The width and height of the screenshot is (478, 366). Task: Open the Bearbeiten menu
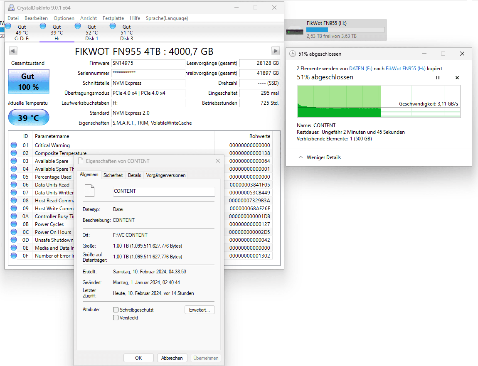click(36, 18)
